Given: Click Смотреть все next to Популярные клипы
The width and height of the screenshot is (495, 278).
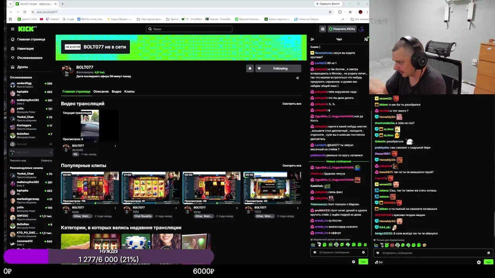Looking at the screenshot, I should pyautogui.click(x=292, y=166).
